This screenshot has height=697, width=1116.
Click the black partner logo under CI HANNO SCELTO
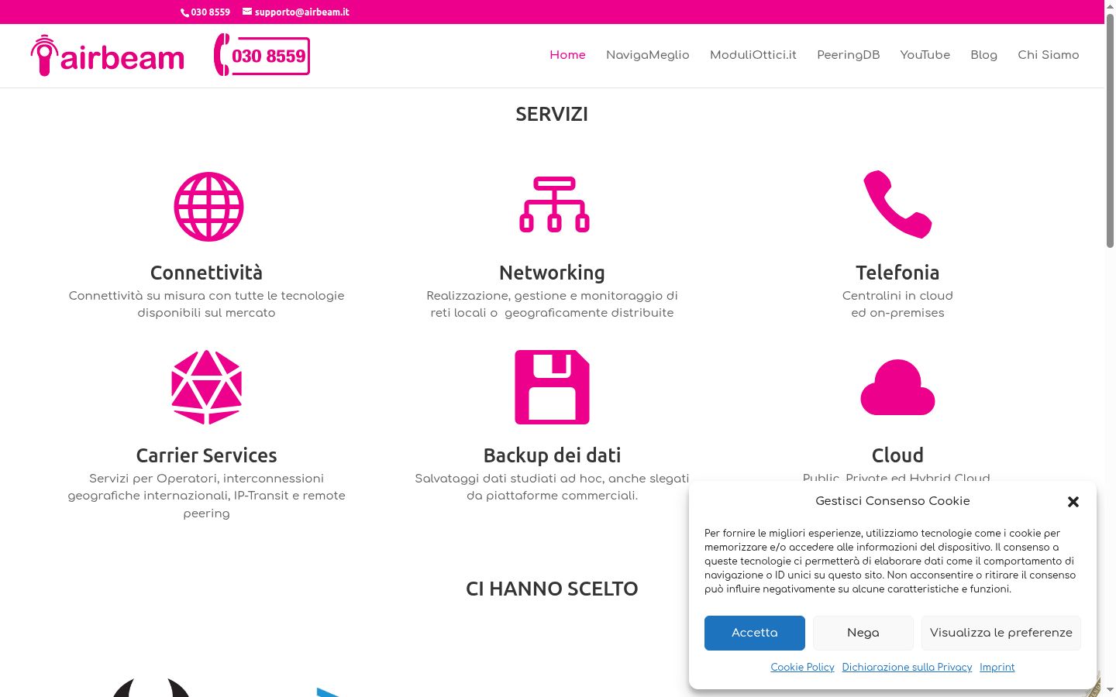(151, 687)
